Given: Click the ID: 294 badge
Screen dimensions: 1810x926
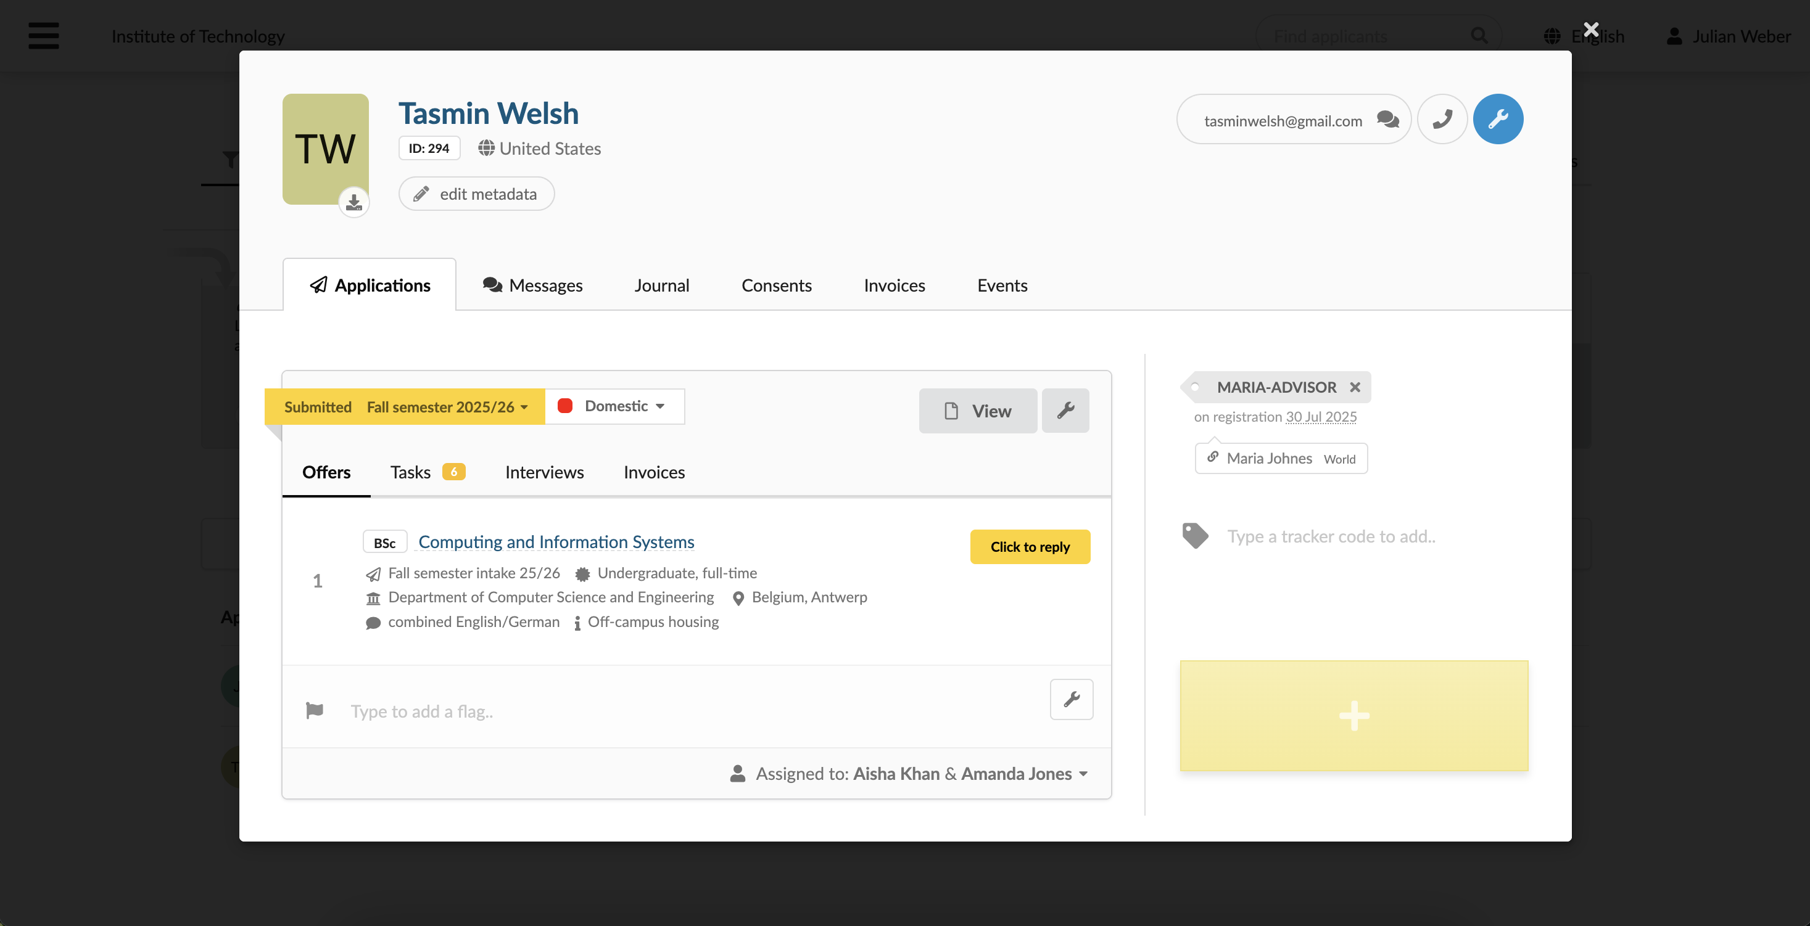Looking at the screenshot, I should click(x=429, y=148).
